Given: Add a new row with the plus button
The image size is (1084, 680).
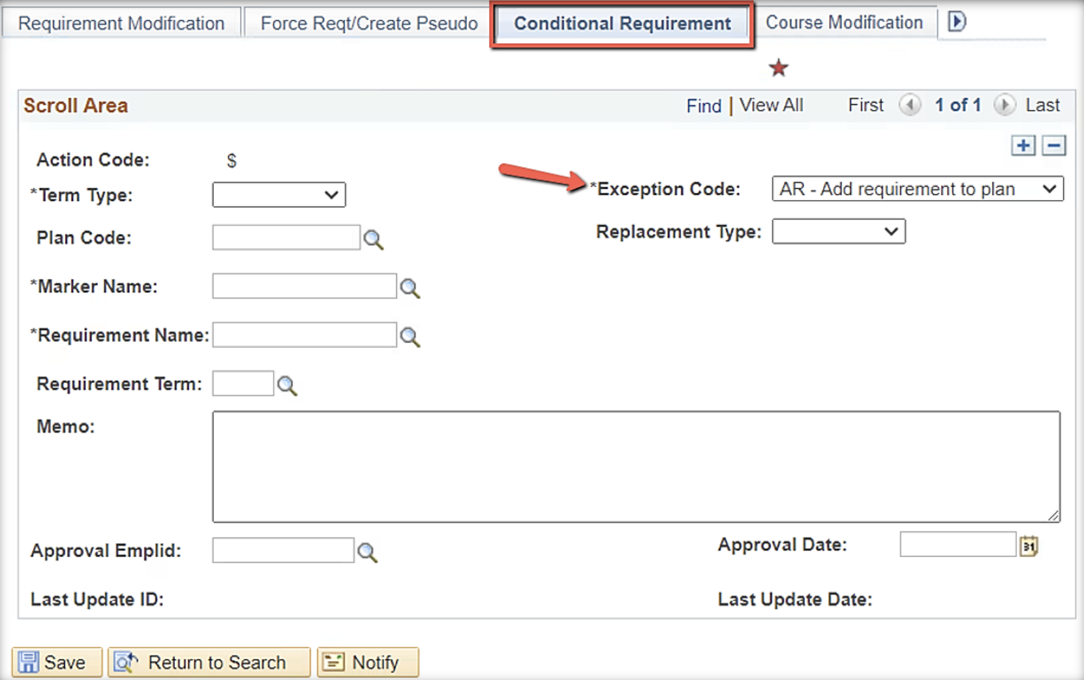Looking at the screenshot, I should [1023, 145].
